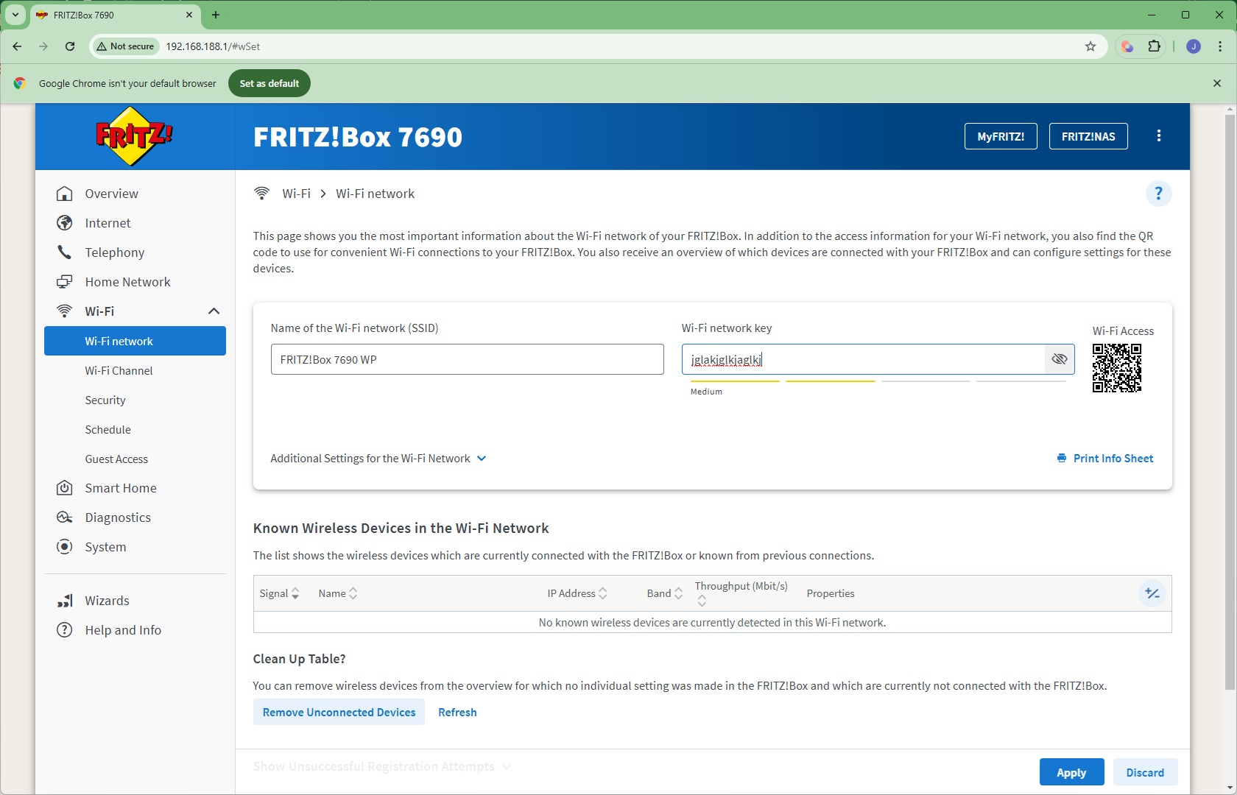Select the Wi-Fi network submenu item
The image size is (1237, 795).
(135, 341)
